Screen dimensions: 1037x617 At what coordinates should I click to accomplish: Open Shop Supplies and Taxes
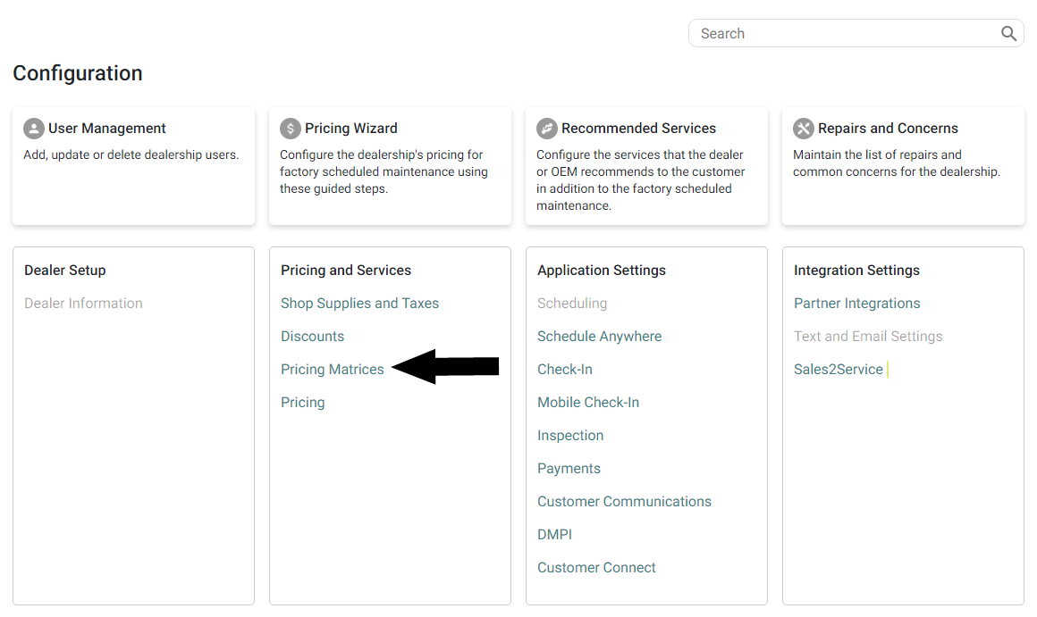click(x=359, y=303)
